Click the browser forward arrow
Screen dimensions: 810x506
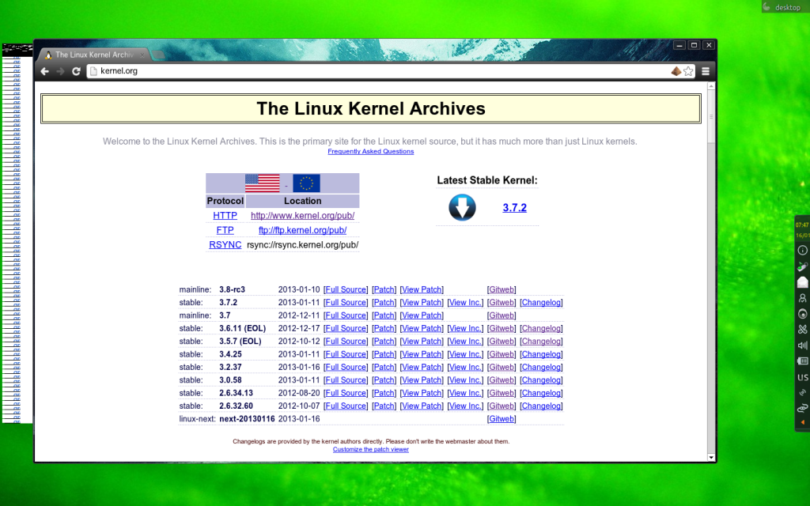point(60,71)
